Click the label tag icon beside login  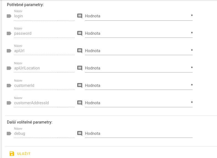click(9, 16)
